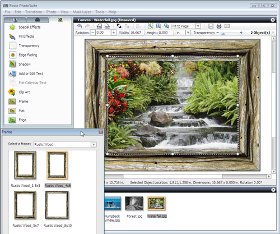
Task: Click the Edge Fading icon
Action: point(12,55)
